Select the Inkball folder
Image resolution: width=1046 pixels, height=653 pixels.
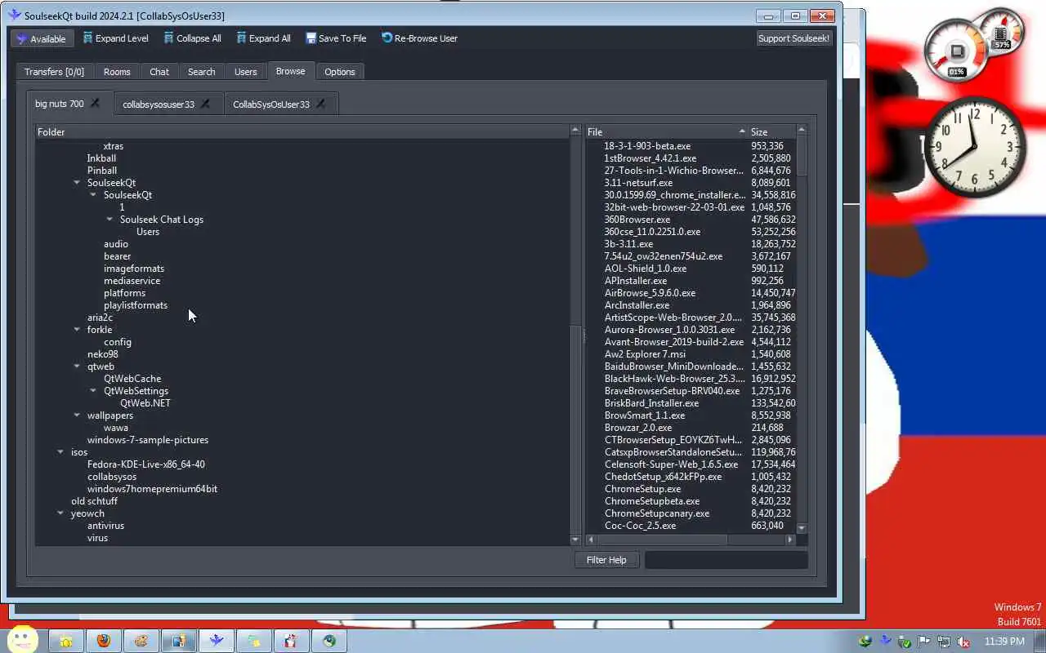[101, 158]
